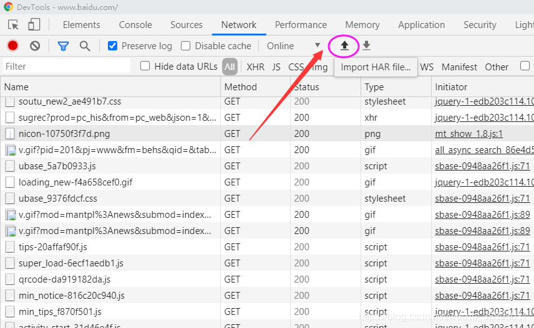Click file icon of loading_new-f4a658cef0.gif
This screenshot has height=328, width=534.
click(10, 182)
